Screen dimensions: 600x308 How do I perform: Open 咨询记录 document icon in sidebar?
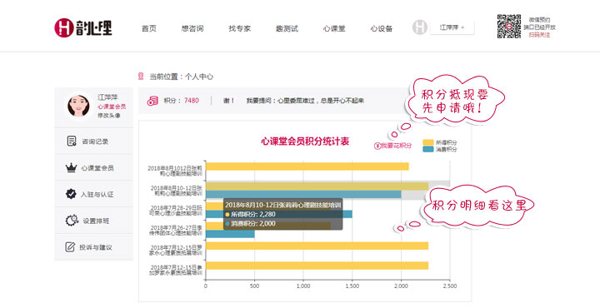pyautogui.click(x=72, y=141)
